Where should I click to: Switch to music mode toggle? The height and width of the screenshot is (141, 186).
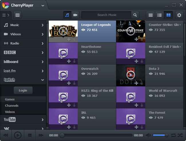pyautogui.click(x=67, y=15)
